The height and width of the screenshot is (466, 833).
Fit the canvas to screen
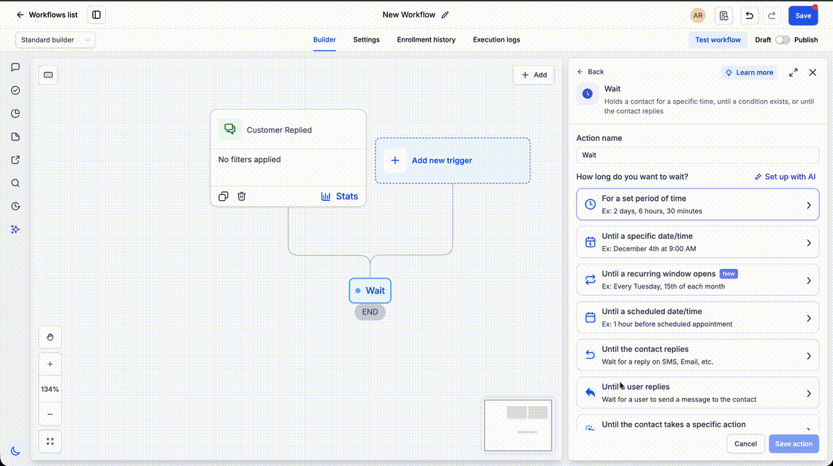click(x=50, y=442)
